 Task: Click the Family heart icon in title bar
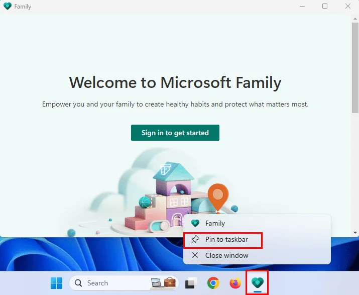click(x=8, y=6)
